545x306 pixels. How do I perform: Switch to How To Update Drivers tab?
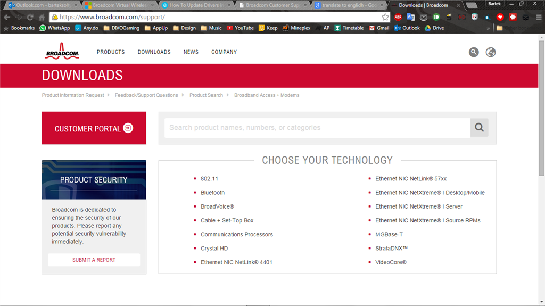(196, 5)
